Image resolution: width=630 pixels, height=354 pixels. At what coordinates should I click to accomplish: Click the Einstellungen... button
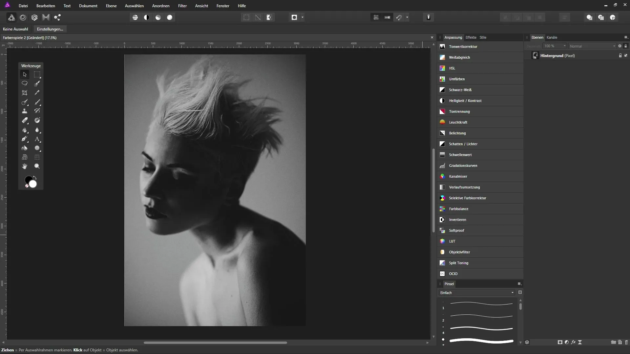(50, 29)
